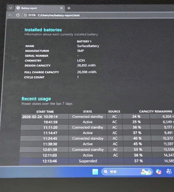Click the BATTERY 1 column header
This screenshot has width=174, height=192.
(84, 41)
